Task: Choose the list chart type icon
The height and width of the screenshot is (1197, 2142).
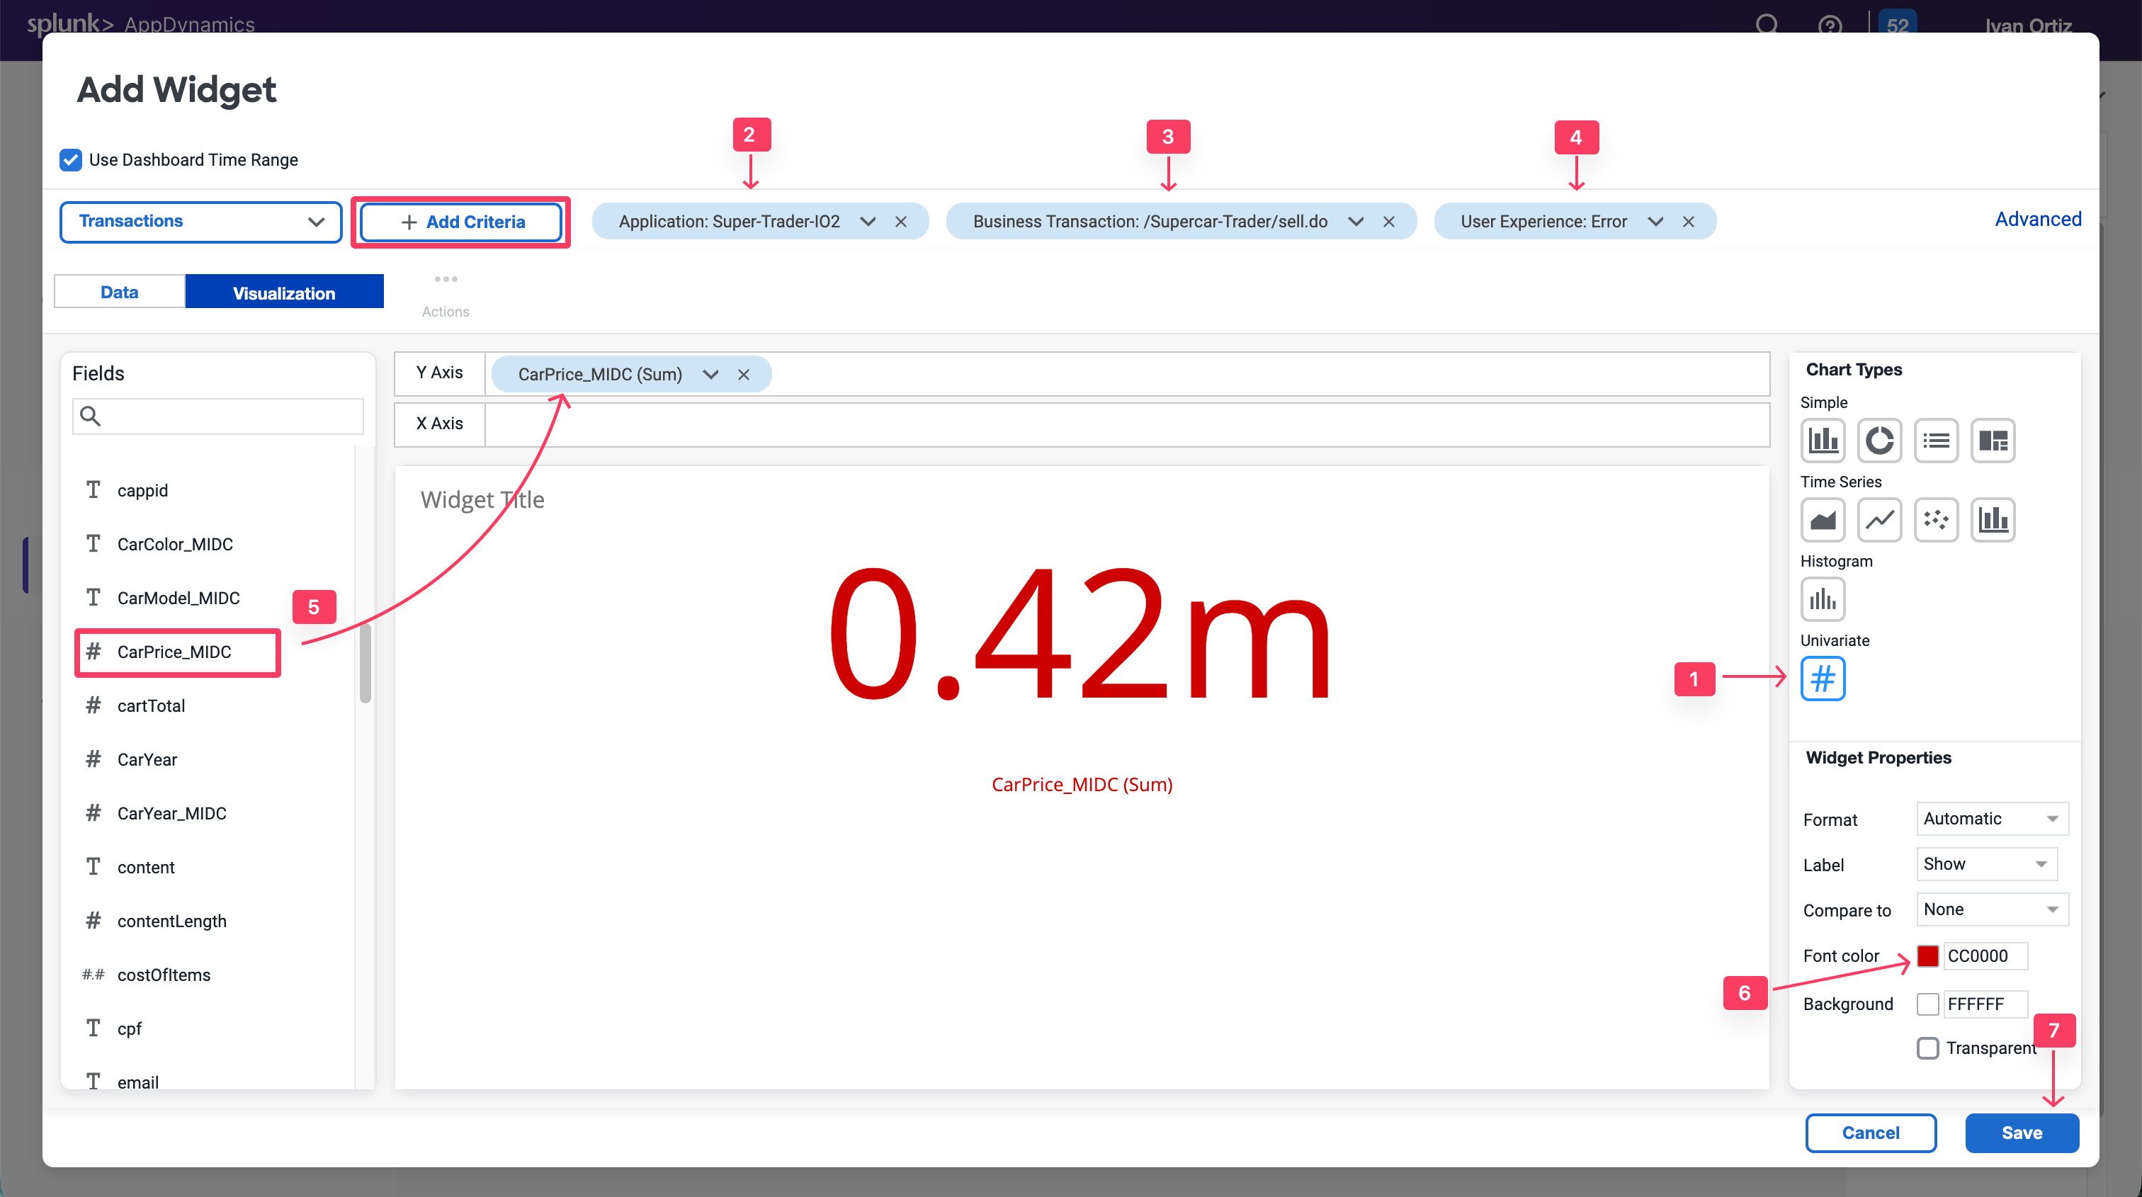Action: pos(1936,440)
